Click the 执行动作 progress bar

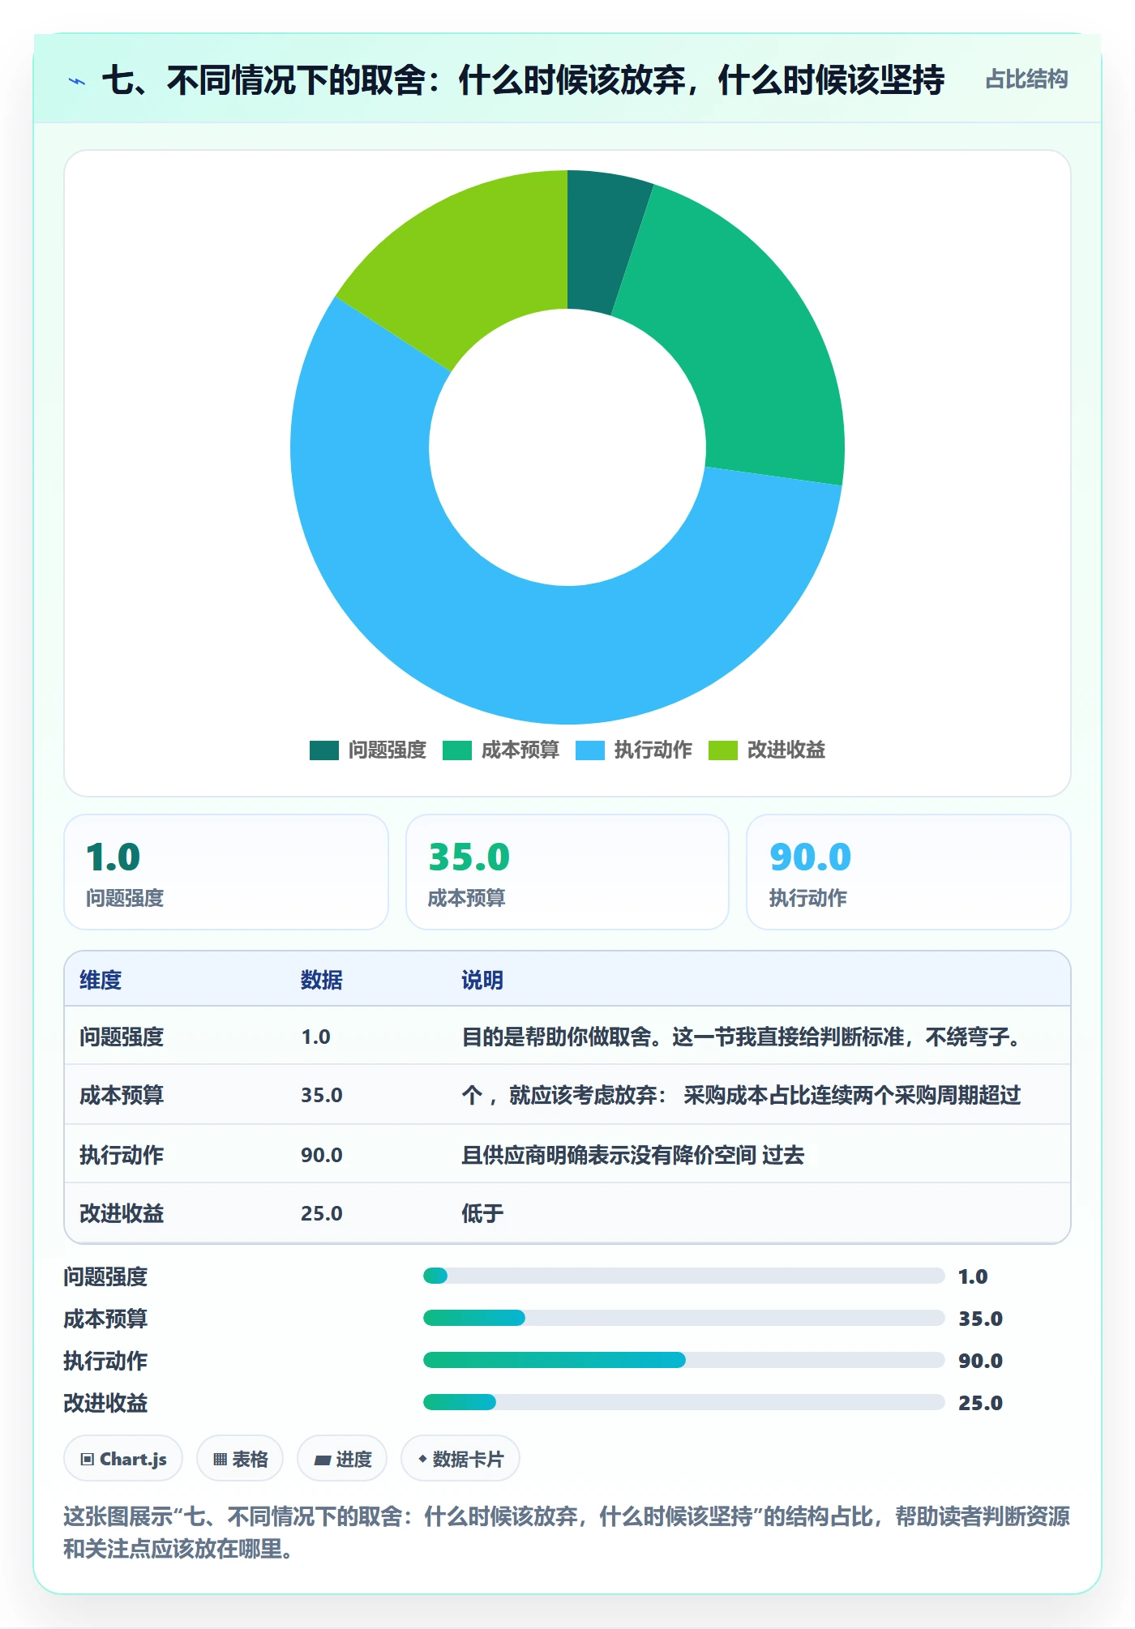683,1360
